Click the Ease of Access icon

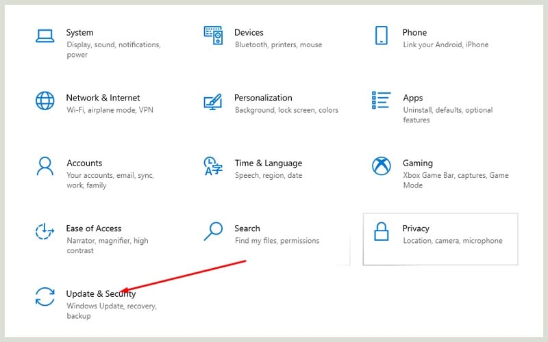(45, 232)
